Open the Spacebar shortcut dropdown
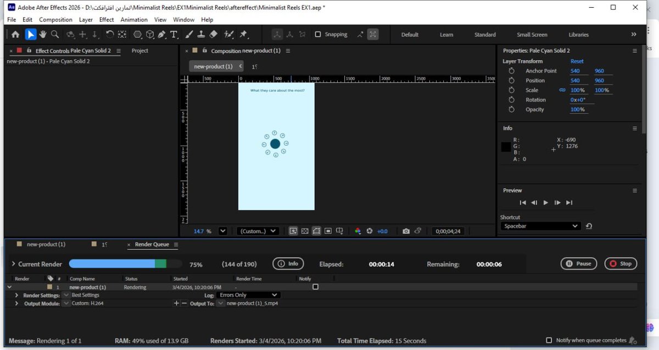 (x=540, y=226)
